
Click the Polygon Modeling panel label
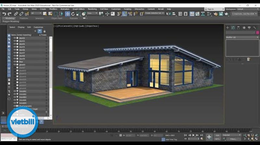tap(11, 21)
